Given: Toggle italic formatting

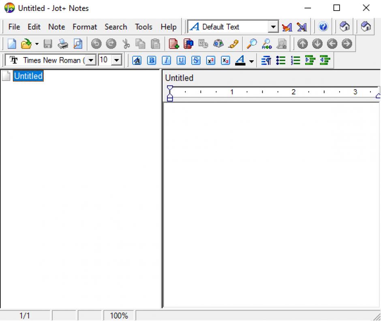Looking at the screenshot, I should click(166, 60).
